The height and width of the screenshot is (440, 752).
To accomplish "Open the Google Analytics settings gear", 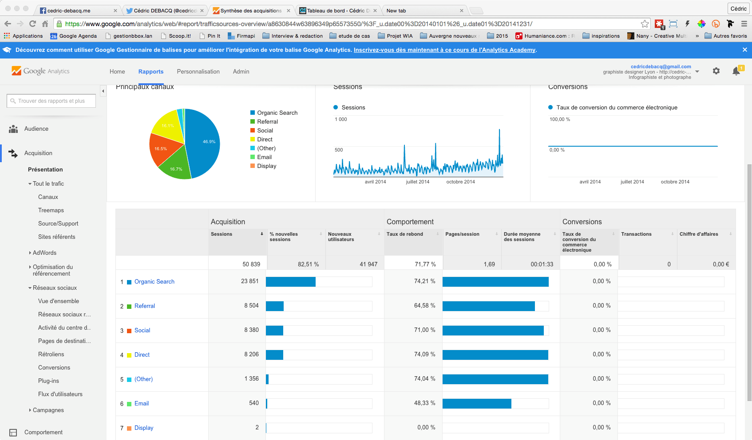I will tap(716, 71).
